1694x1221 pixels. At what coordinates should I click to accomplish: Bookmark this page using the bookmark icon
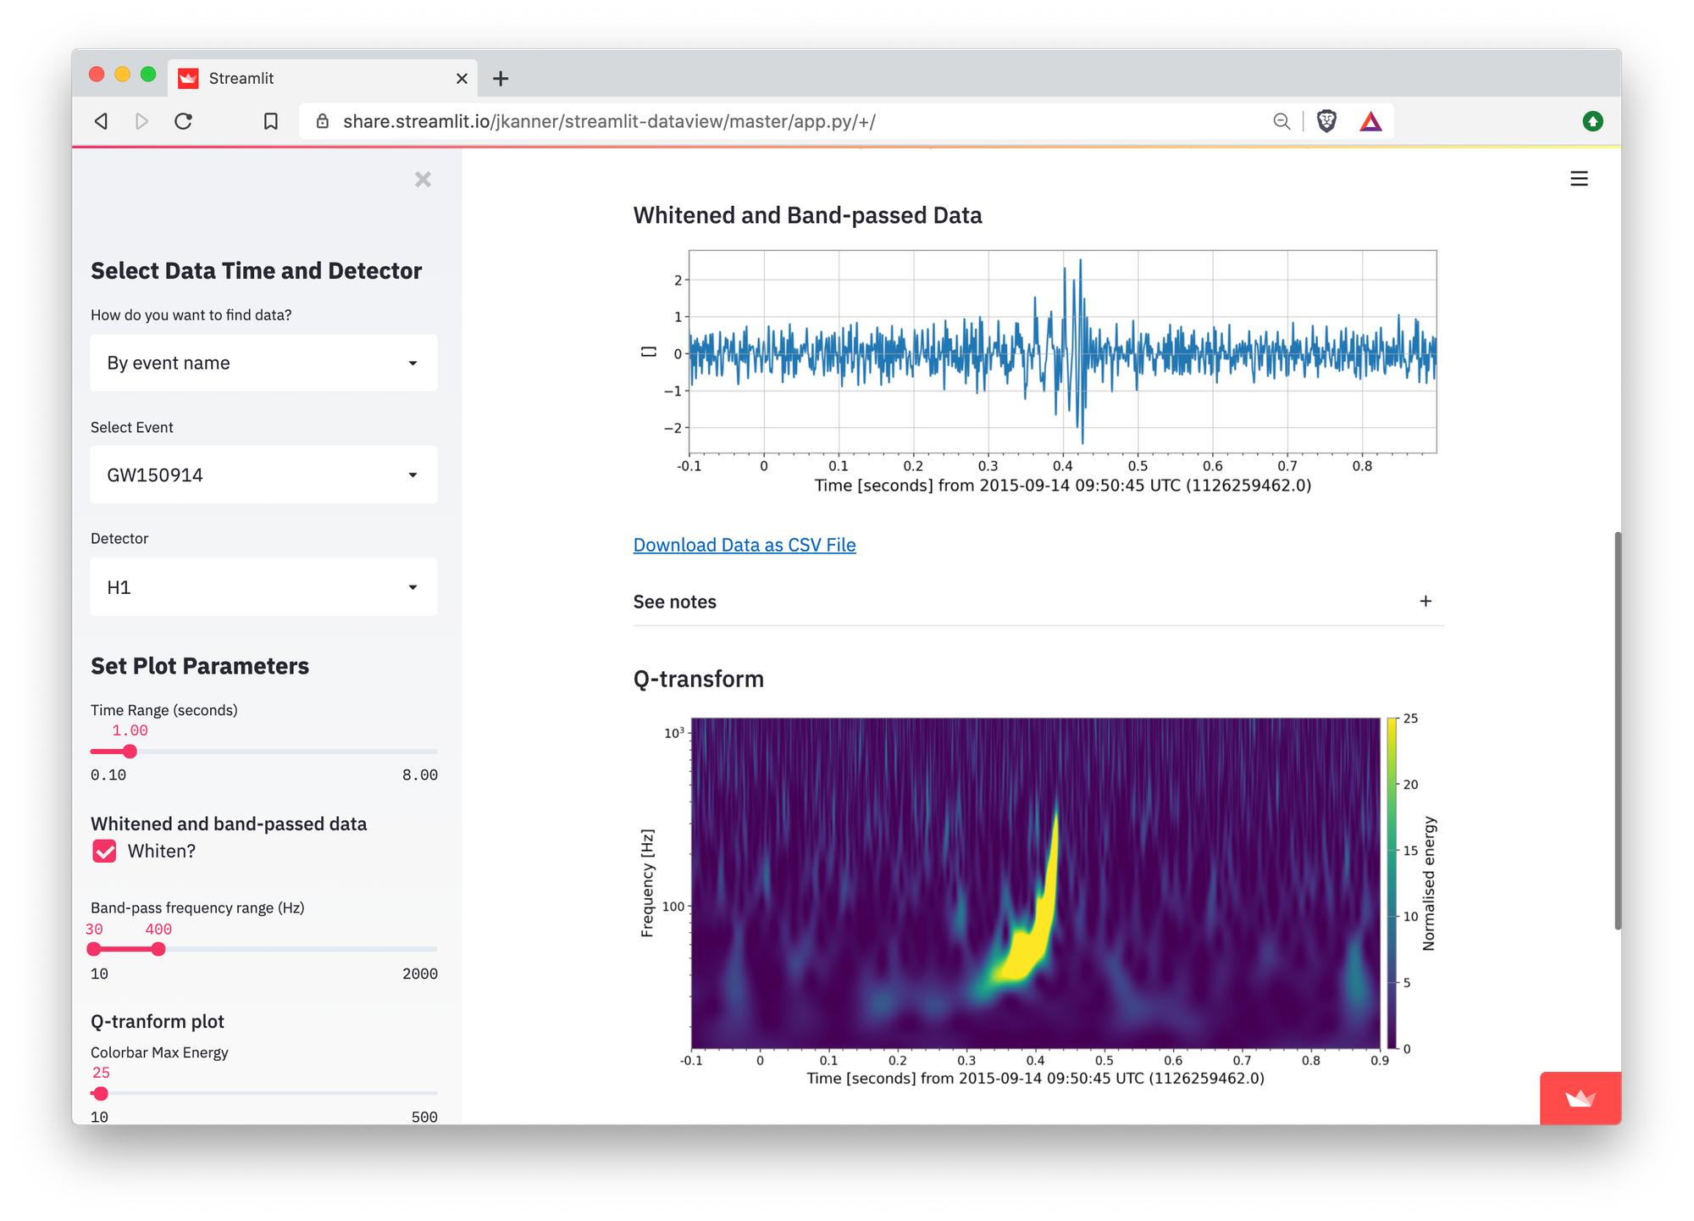(271, 121)
